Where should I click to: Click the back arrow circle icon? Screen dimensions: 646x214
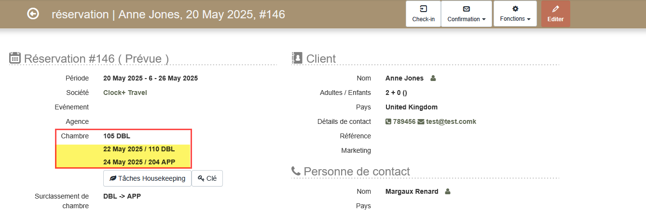coord(33,14)
